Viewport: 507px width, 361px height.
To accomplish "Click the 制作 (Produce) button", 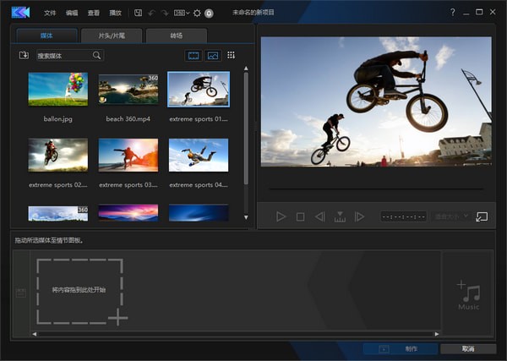I will click(x=401, y=348).
